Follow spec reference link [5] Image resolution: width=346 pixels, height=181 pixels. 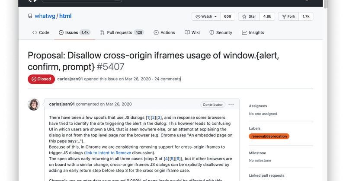[x=172, y=159]
